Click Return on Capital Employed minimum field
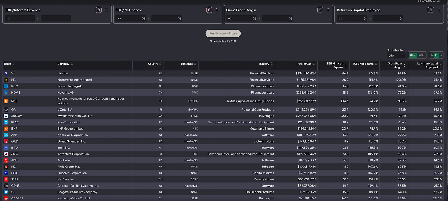 tap(352, 18)
